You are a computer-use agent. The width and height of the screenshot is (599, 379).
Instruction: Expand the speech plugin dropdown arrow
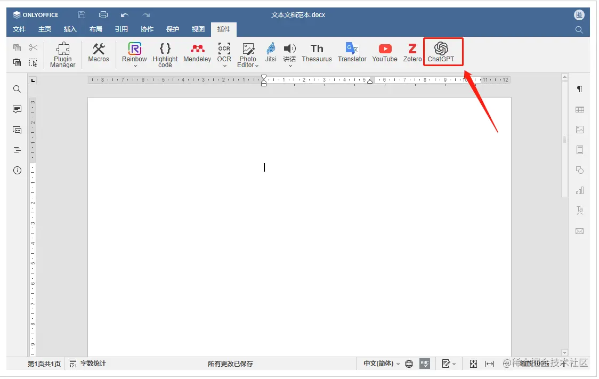click(290, 66)
